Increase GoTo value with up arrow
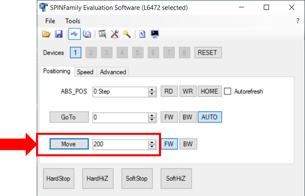This screenshot has height=196, width=305. (152, 115)
